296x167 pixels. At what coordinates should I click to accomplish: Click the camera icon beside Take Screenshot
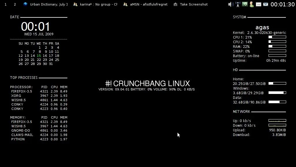coord(175,4)
